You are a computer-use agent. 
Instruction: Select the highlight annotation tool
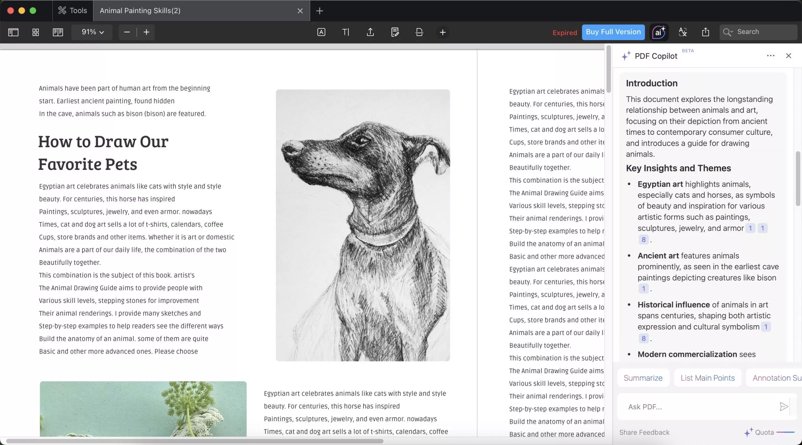pyautogui.click(x=321, y=32)
